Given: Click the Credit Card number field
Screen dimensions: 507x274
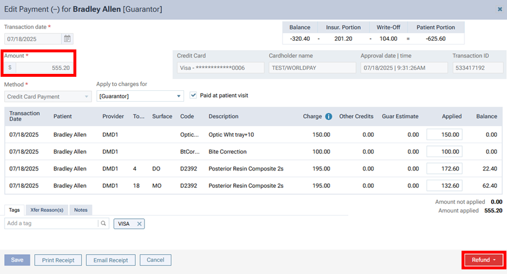Looking at the screenshot, I should click(x=220, y=68).
